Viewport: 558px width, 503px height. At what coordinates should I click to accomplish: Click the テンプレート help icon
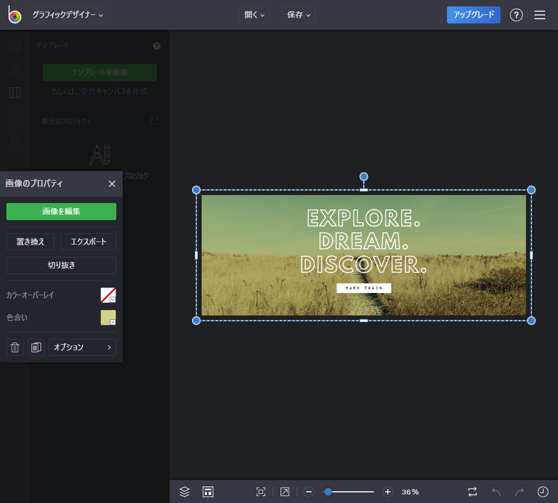point(157,46)
